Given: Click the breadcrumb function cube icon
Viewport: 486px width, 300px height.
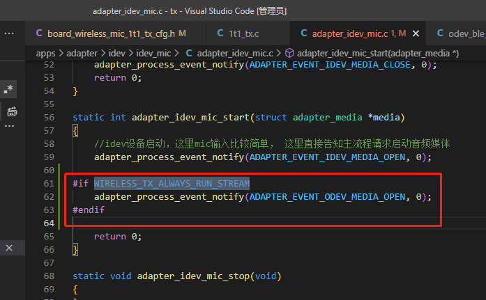Looking at the screenshot, I should tap(289, 53).
